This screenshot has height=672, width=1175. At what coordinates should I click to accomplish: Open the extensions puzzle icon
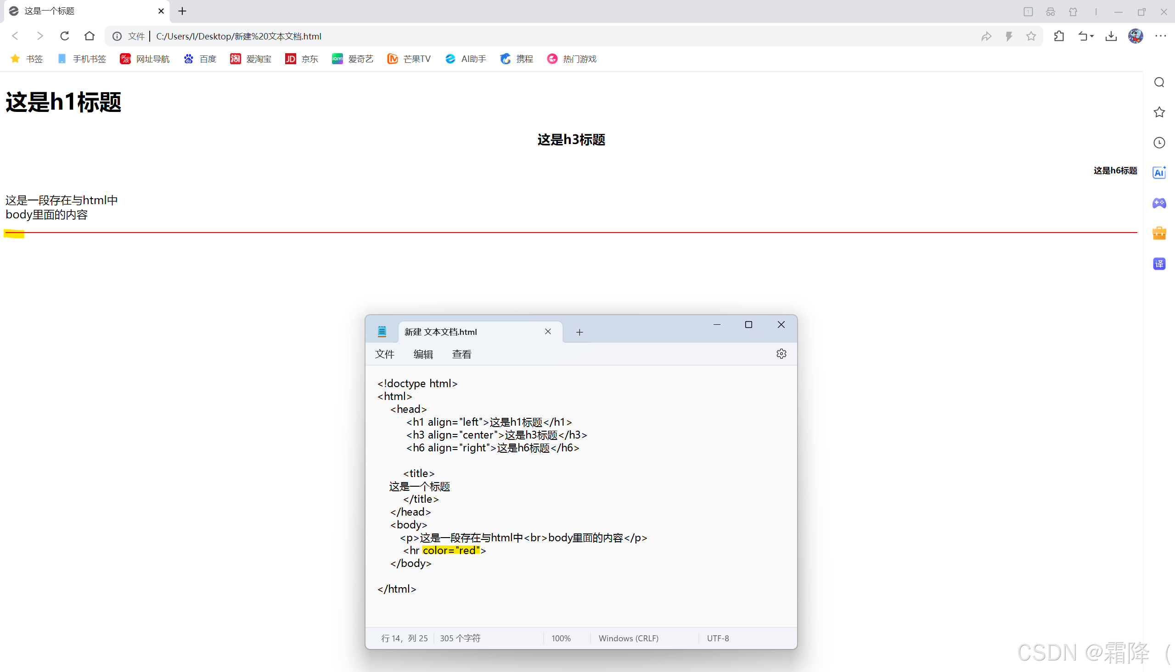pos(1059,36)
